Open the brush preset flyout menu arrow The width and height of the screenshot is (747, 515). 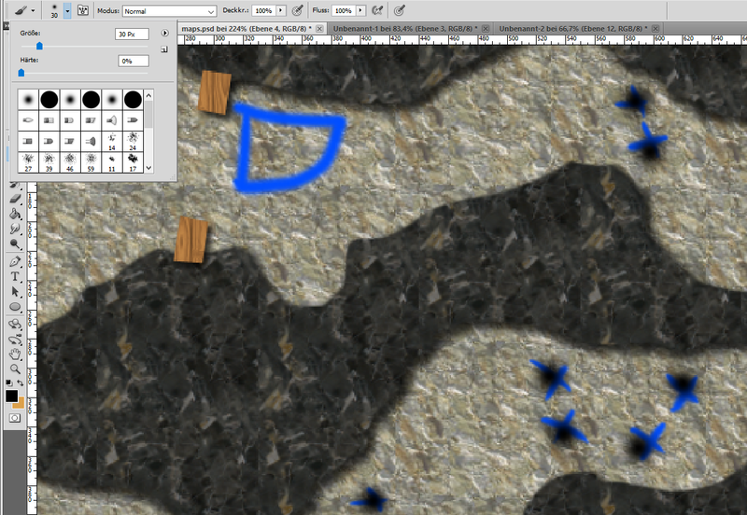(164, 33)
